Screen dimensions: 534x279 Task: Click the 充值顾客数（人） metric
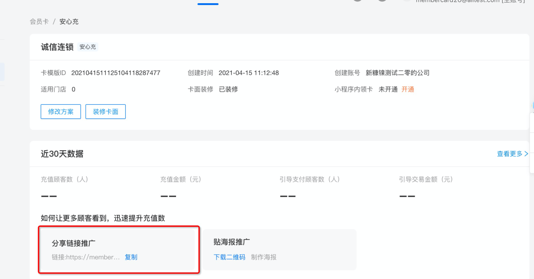pyautogui.click(x=65, y=180)
